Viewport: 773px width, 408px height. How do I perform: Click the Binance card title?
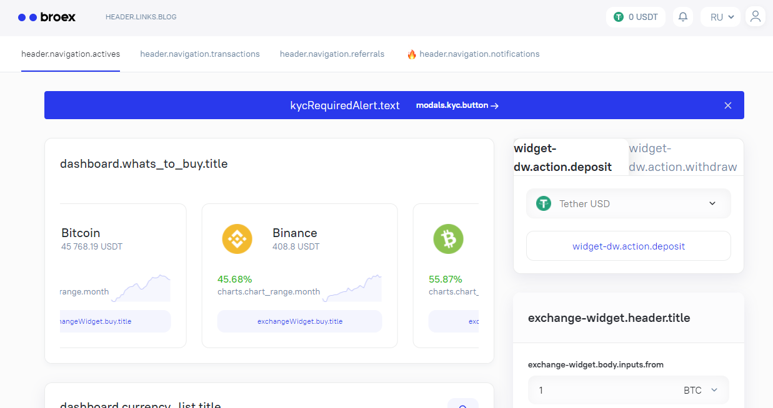(x=295, y=233)
